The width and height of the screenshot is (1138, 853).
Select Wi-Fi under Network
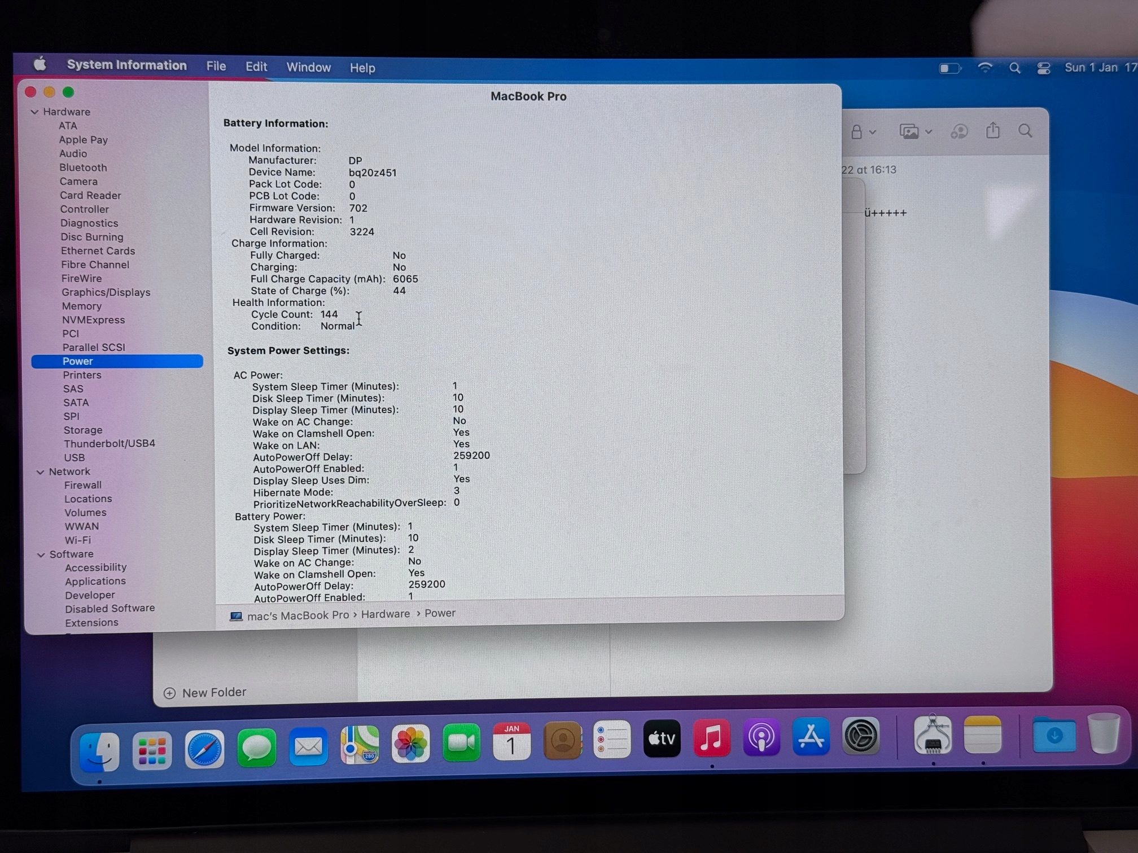[78, 540]
